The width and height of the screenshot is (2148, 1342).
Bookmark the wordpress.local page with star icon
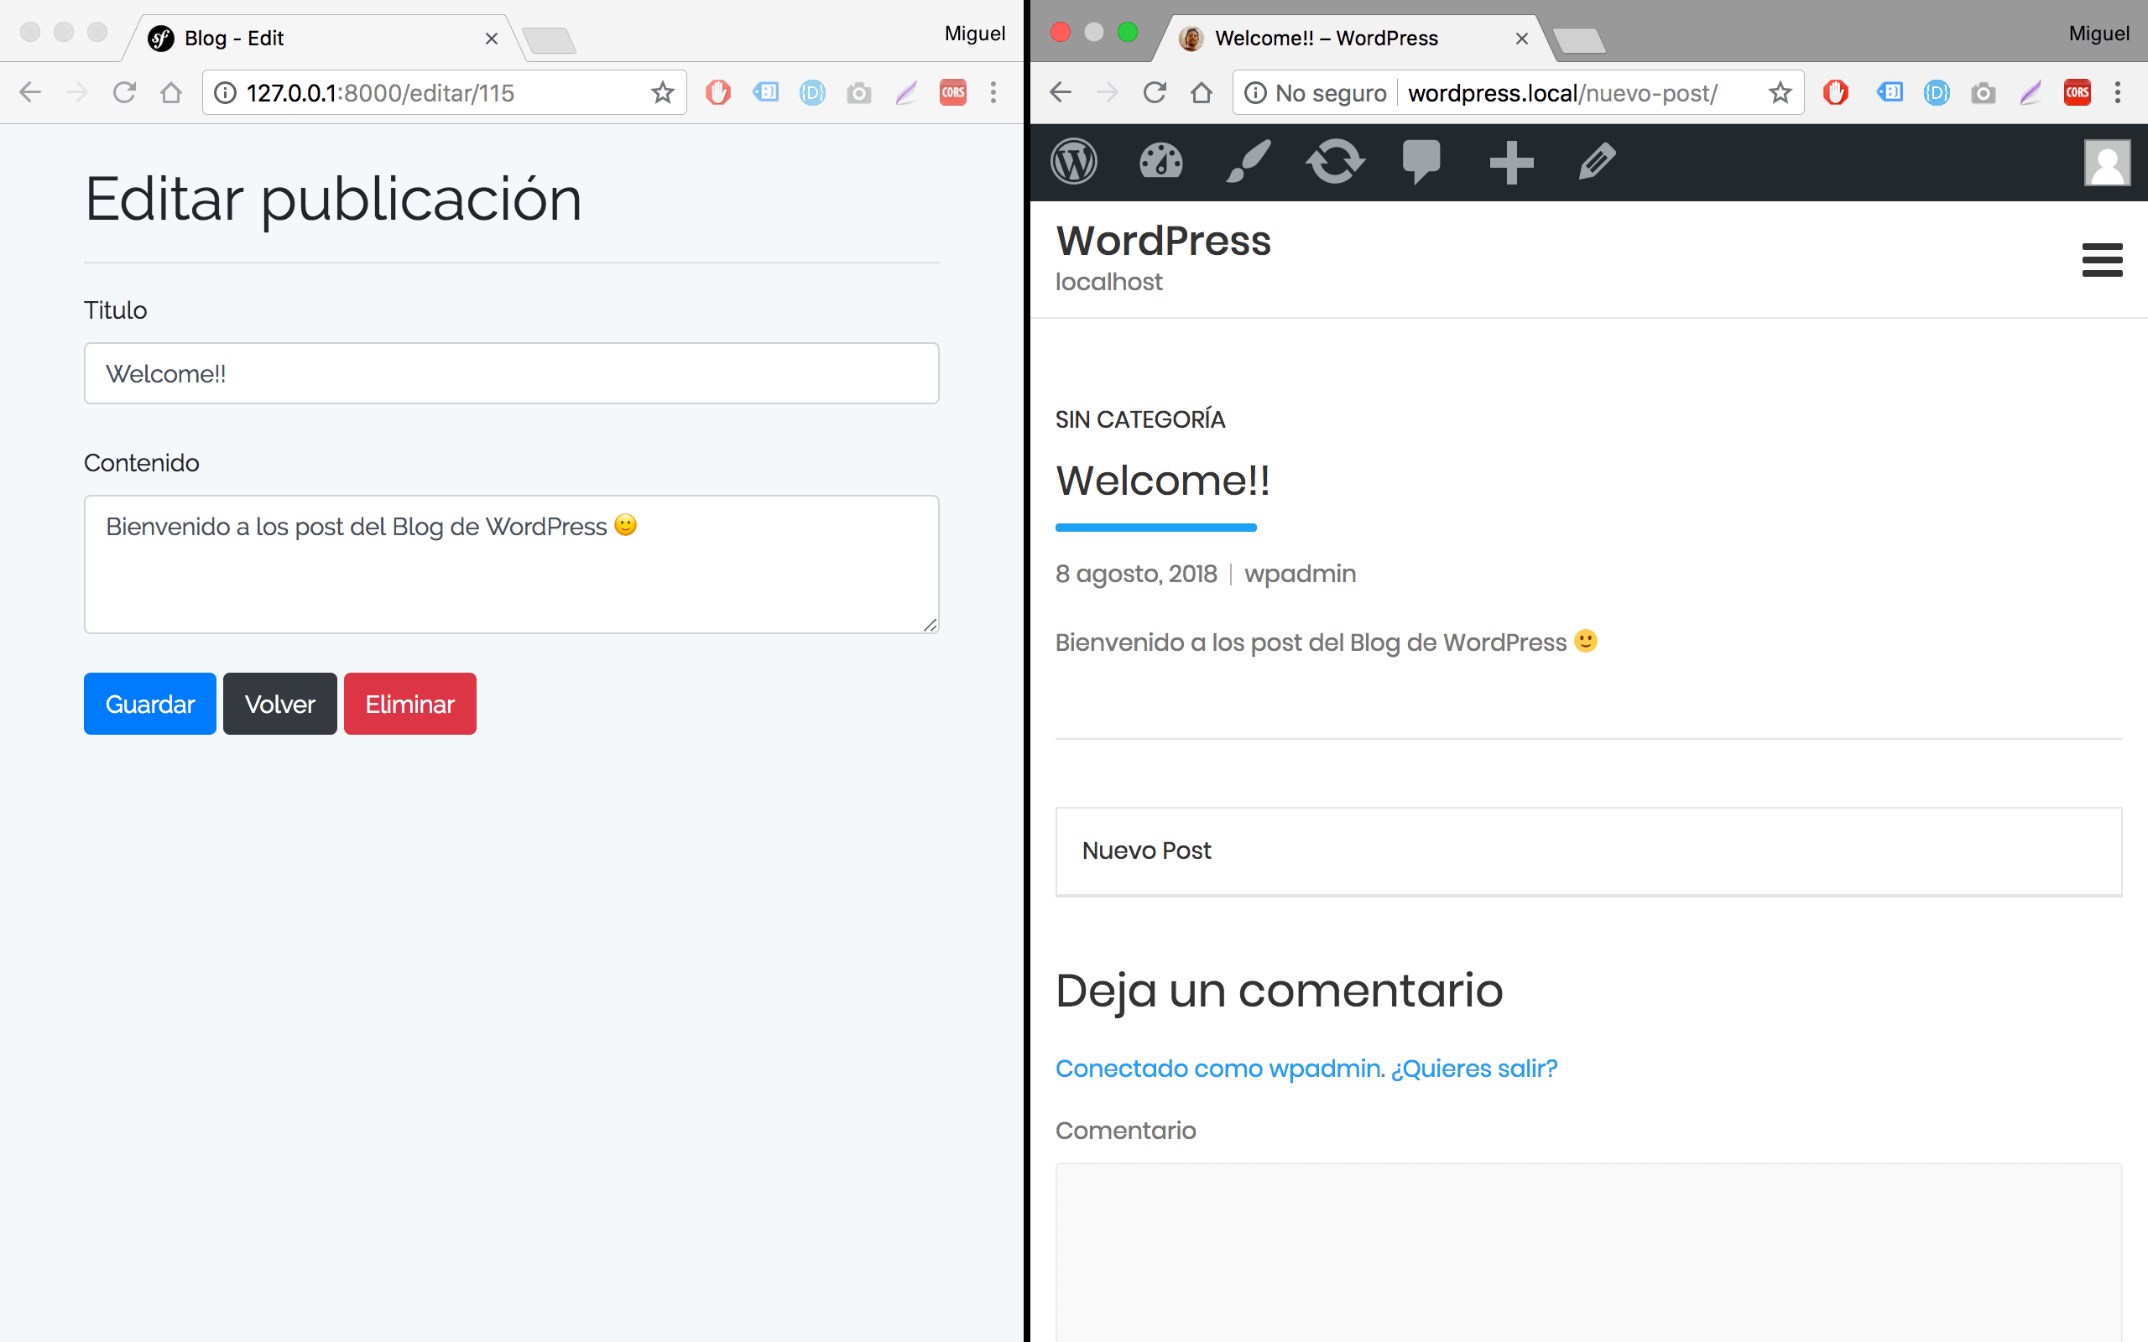pos(1780,92)
